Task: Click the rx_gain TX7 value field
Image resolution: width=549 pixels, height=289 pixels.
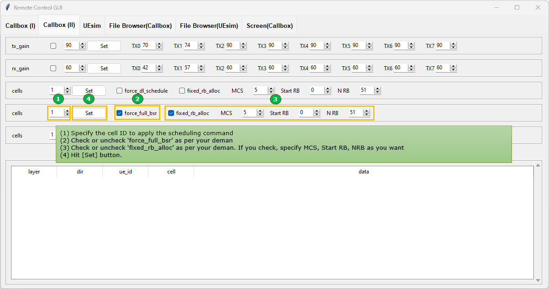Action: click(443, 68)
